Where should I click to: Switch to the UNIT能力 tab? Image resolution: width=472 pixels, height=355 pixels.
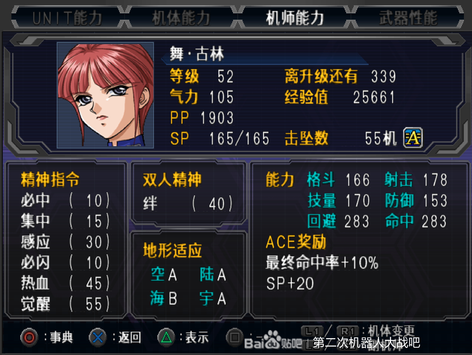67,18
